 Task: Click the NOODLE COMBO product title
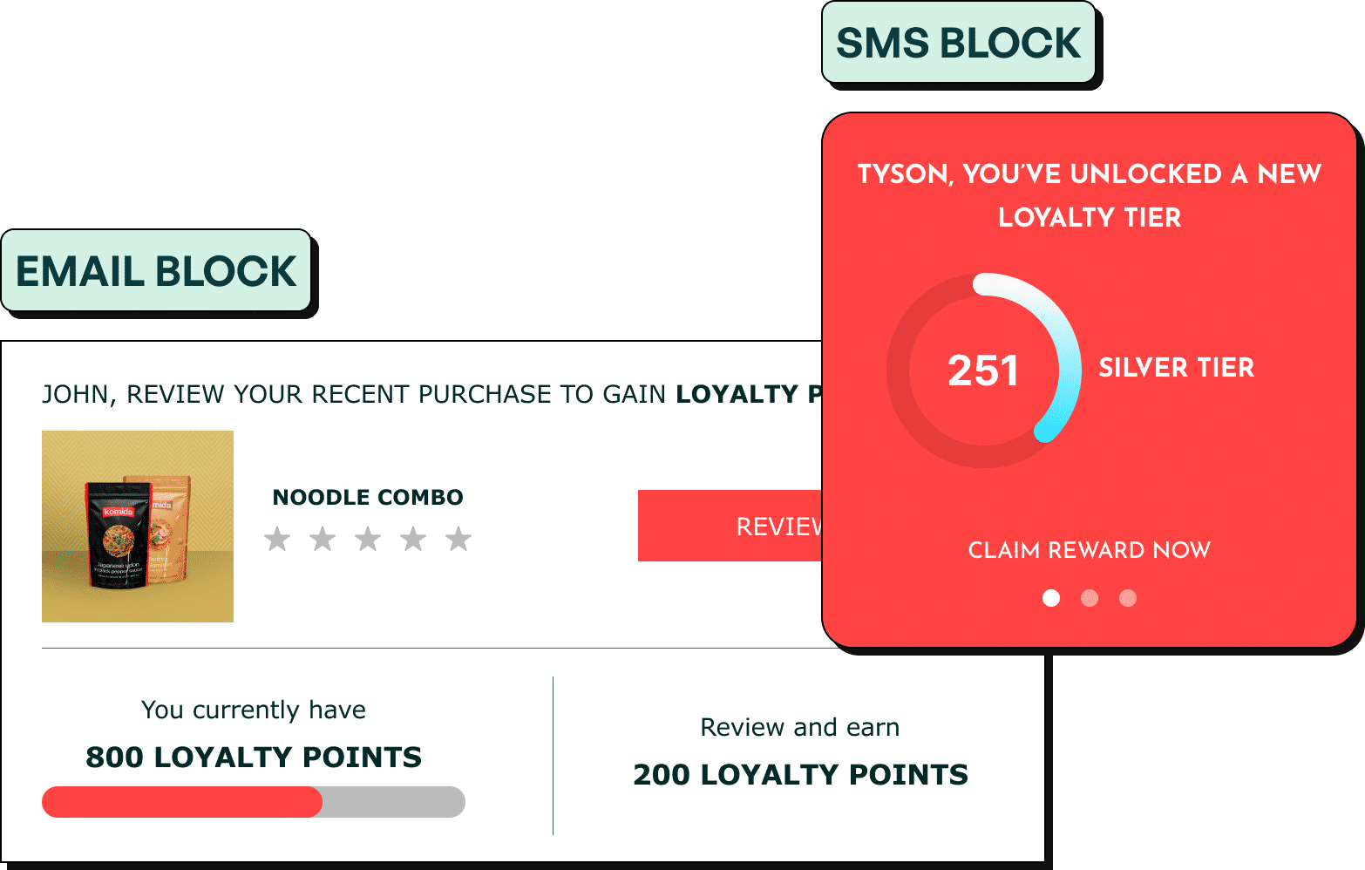368,498
